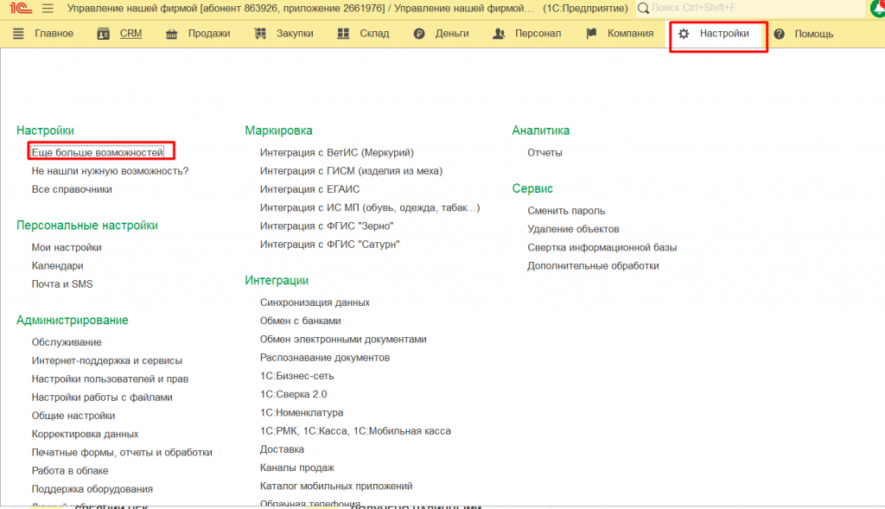Viewport: 885px width, 509px height.
Task: Open Дополнительные обработки
Action: pos(593,266)
